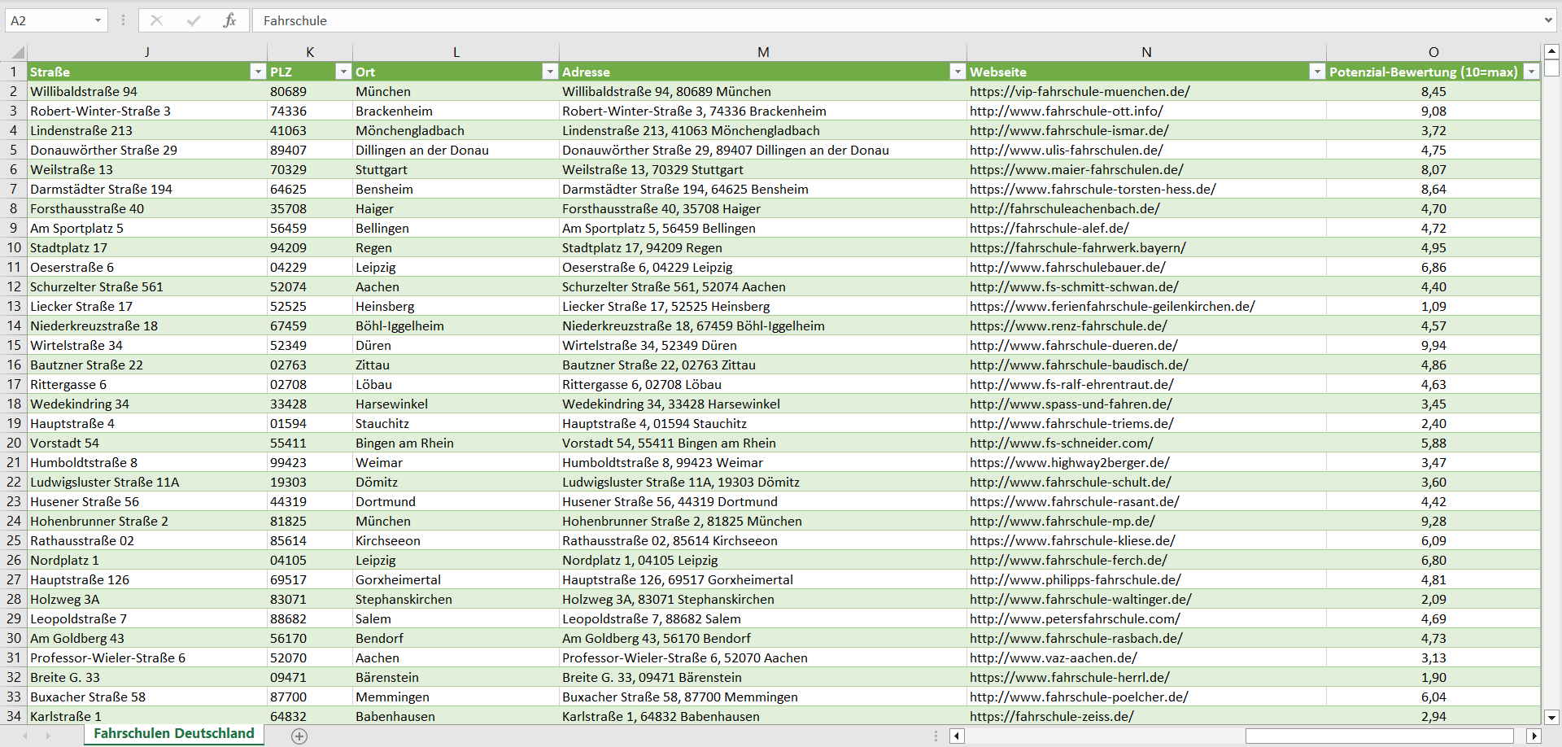Open the PLZ column filter dropdown
Image resolution: width=1562 pixels, height=747 pixels.
[x=343, y=72]
